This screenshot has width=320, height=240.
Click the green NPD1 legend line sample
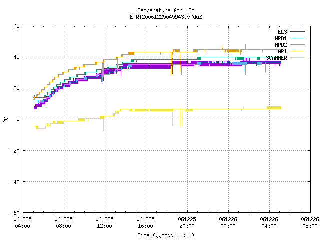[297, 38]
